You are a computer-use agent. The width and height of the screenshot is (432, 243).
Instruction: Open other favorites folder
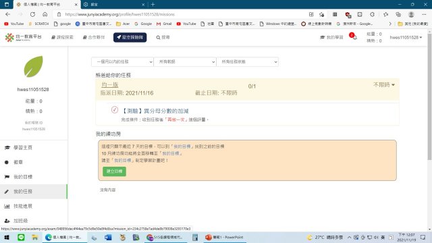(412, 24)
